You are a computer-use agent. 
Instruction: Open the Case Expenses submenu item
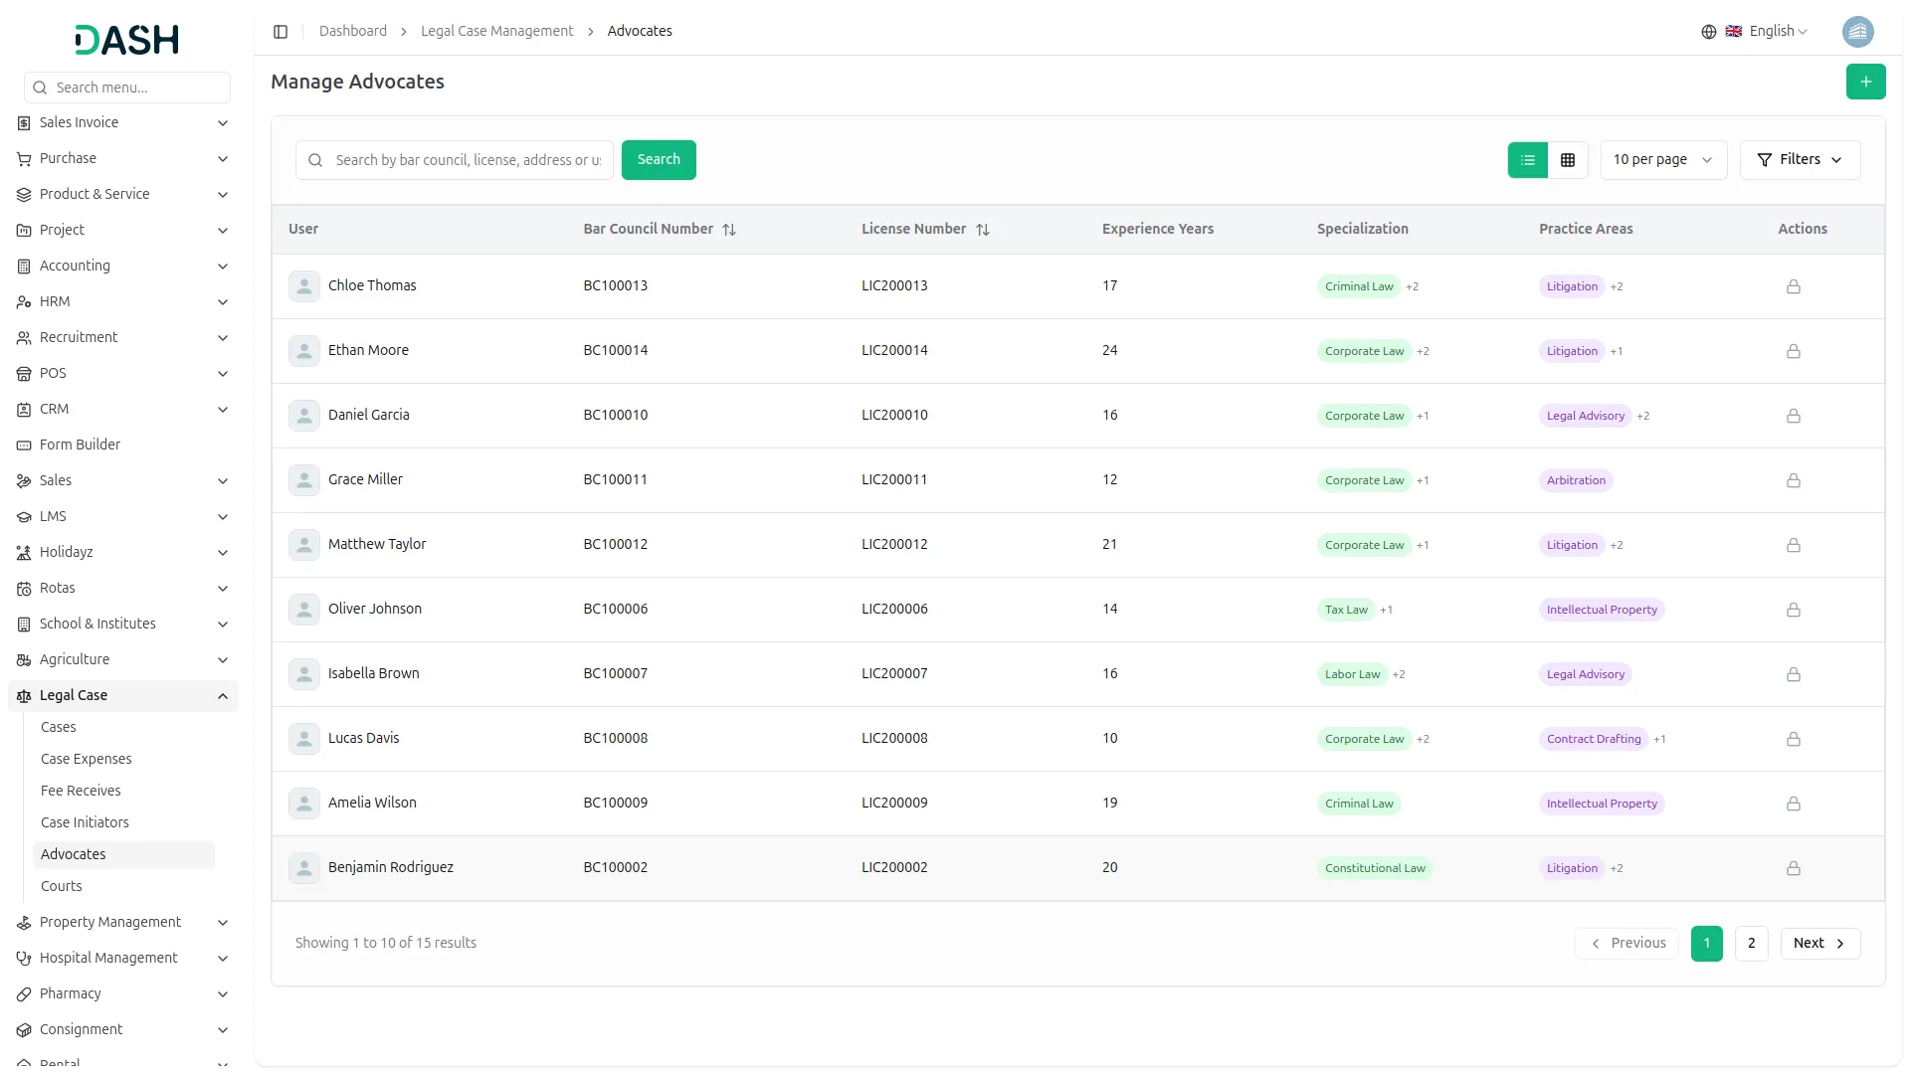87,759
